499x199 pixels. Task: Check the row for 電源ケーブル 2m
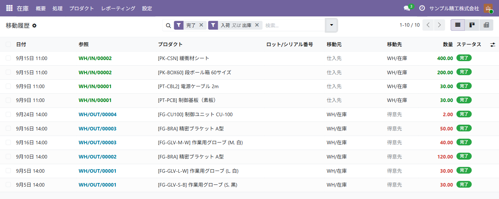(8, 86)
